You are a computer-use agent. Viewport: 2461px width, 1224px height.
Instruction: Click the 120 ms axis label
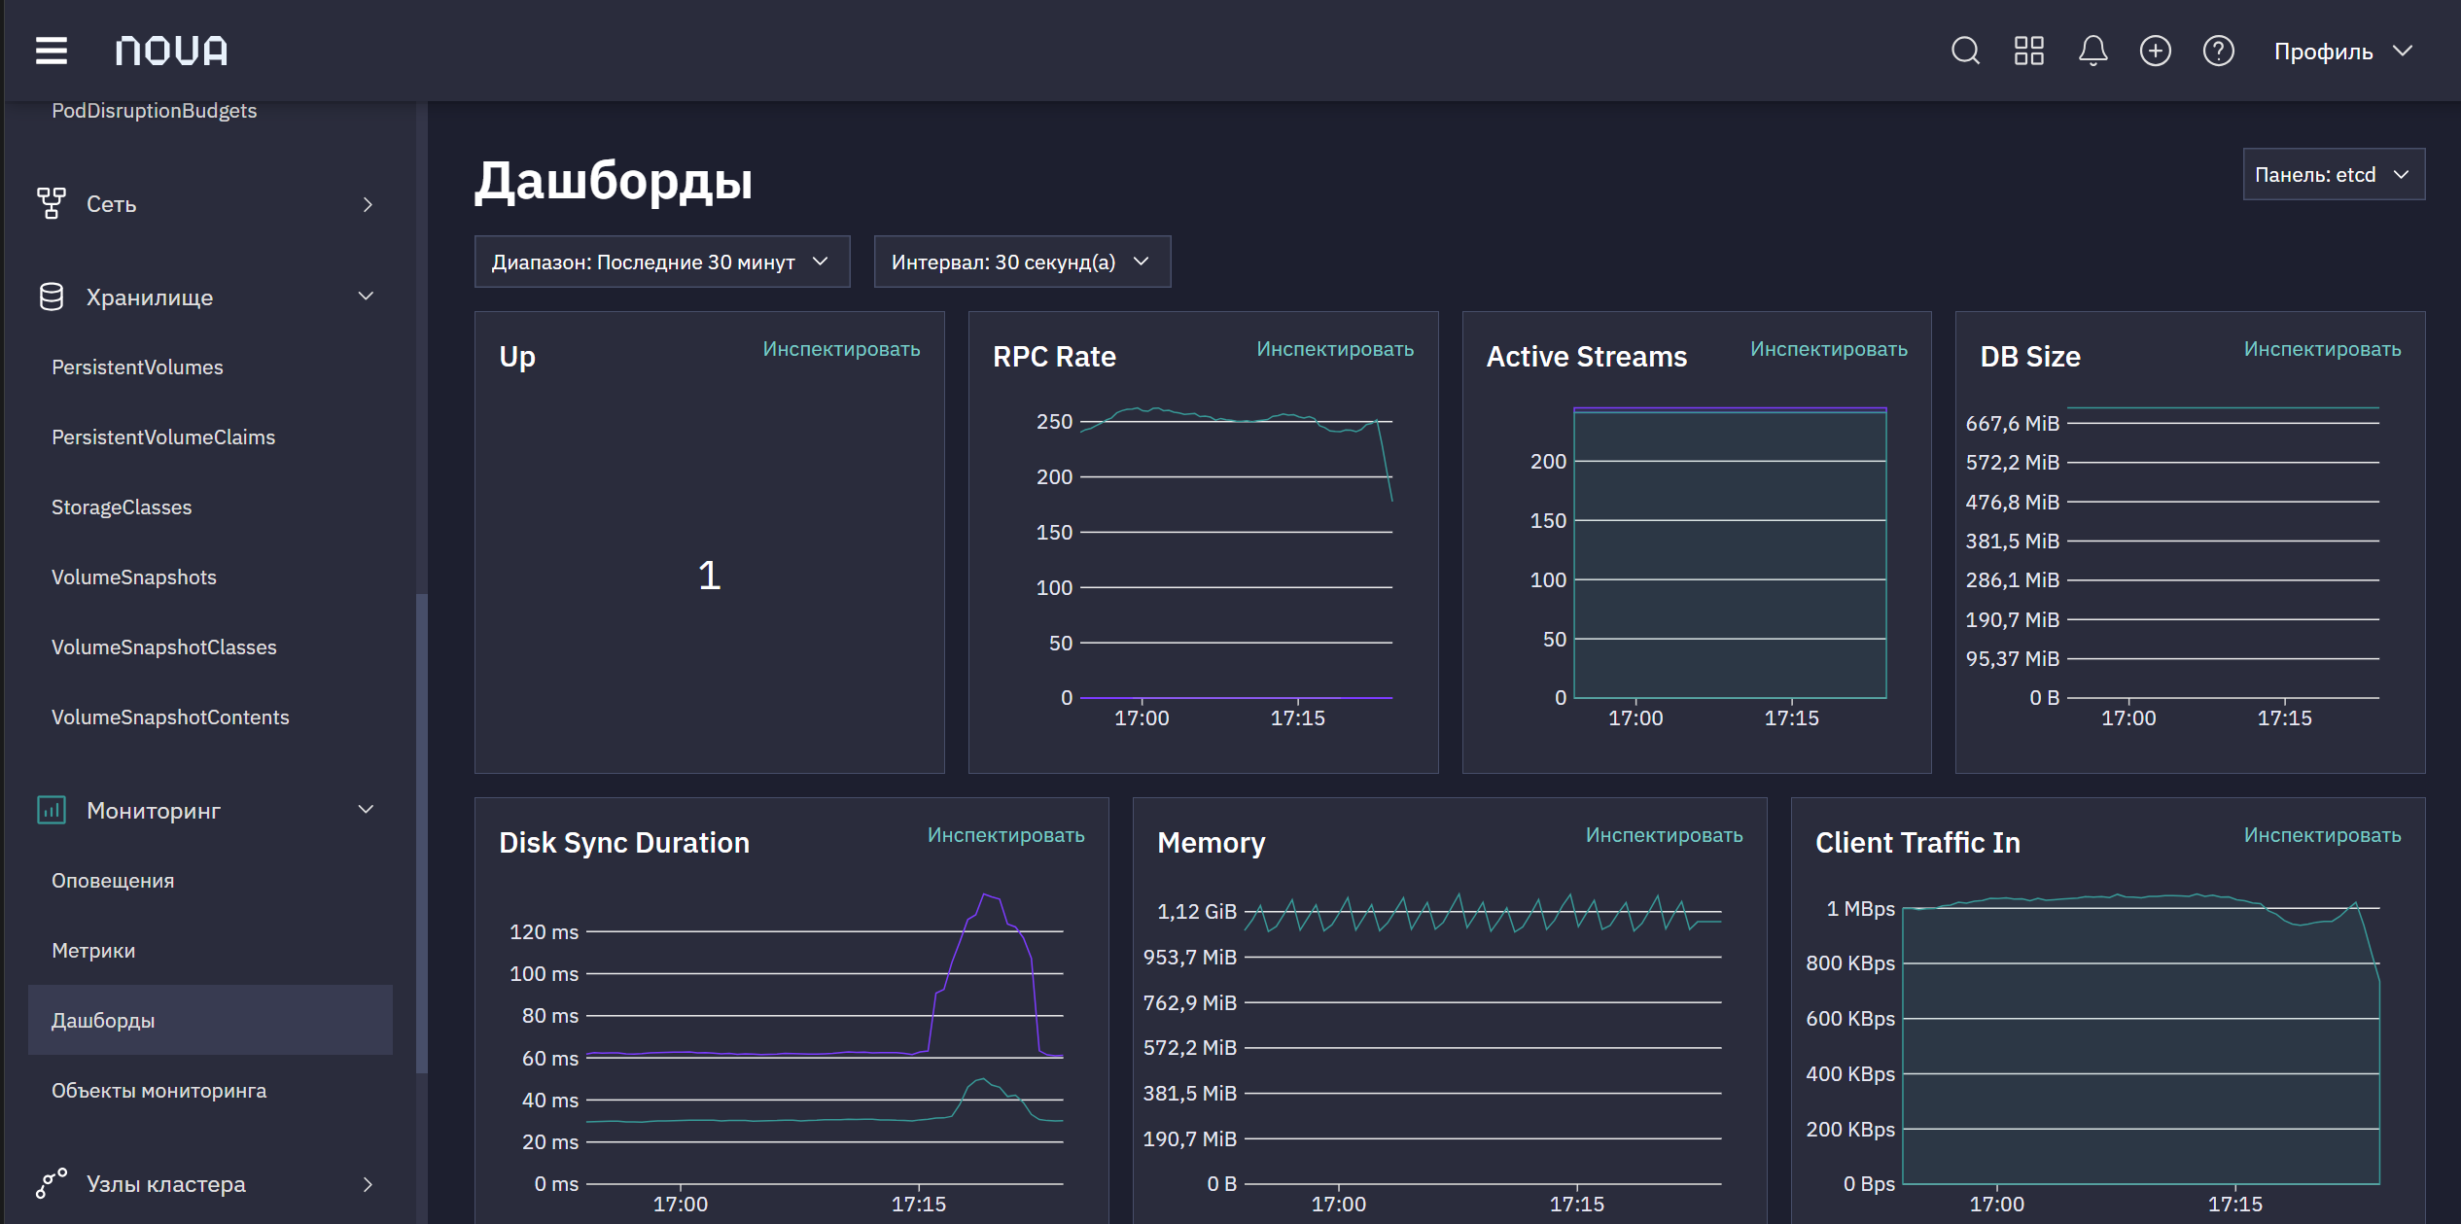(x=544, y=932)
